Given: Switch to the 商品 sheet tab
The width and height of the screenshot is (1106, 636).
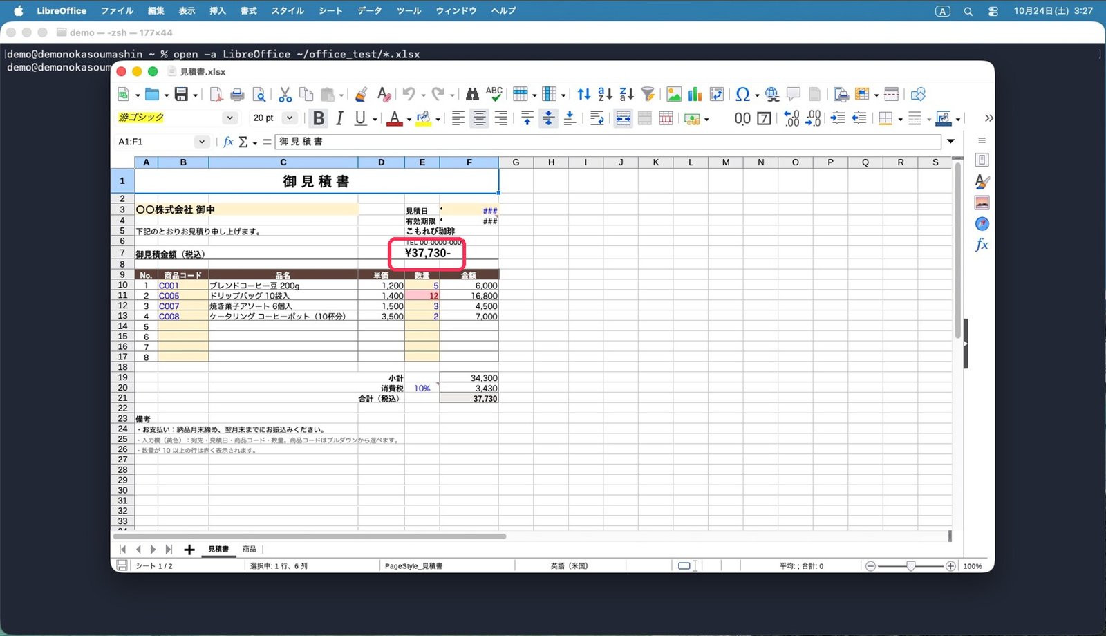Looking at the screenshot, I should (x=249, y=549).
